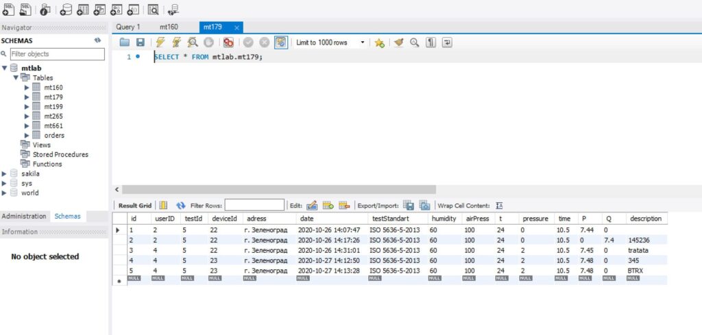Reconnect to DBMS icon
Image resolution: width=702 pixels, height=335 pixels.
pos(173,9)
